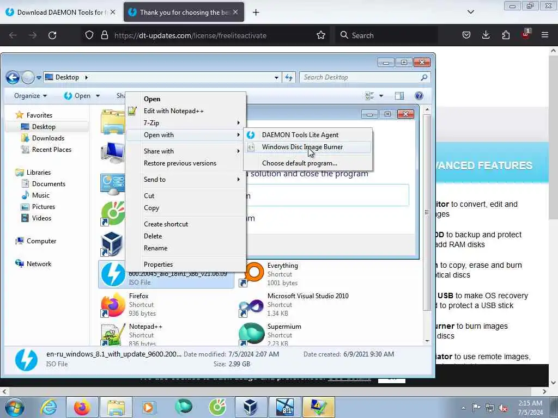558x418 pixels.
Task: Click the Explorer refresh arrows icon
Action: (289, 77)
